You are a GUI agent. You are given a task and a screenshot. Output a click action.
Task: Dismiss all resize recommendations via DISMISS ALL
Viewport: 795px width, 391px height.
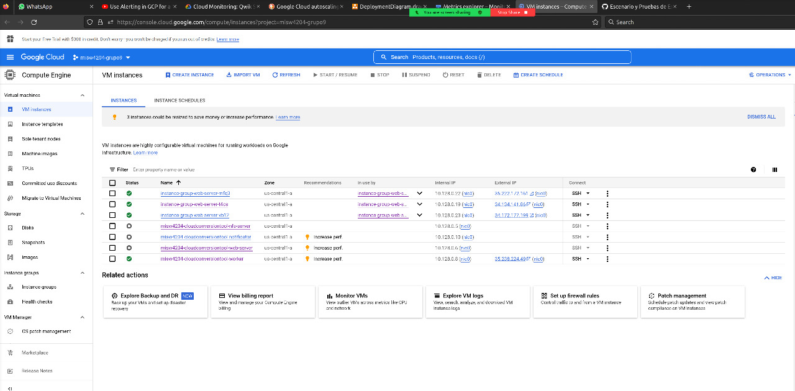tap(761, 116)
